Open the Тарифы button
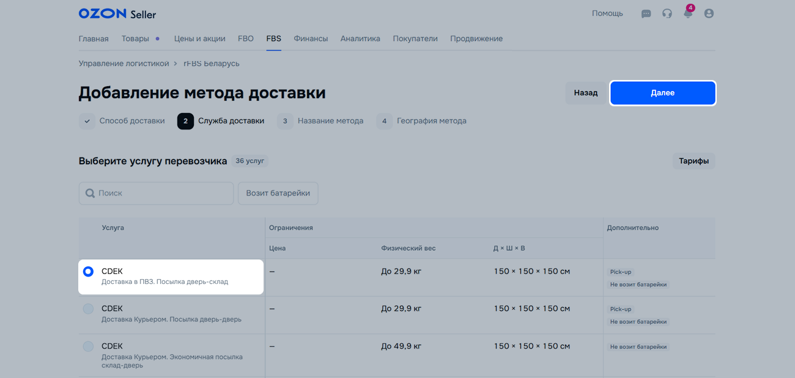 pyautogui.click(x=693, y=161)
